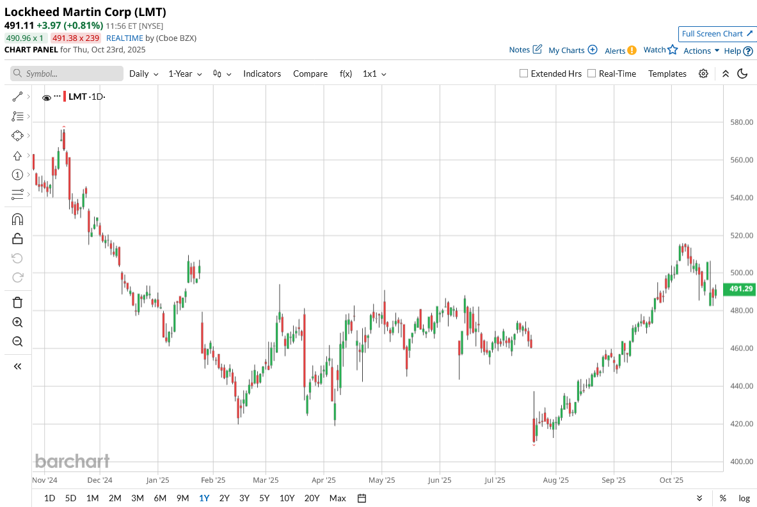Select the 9M range
The width and height of the screenshot is (757, 507).
point(182,498)
